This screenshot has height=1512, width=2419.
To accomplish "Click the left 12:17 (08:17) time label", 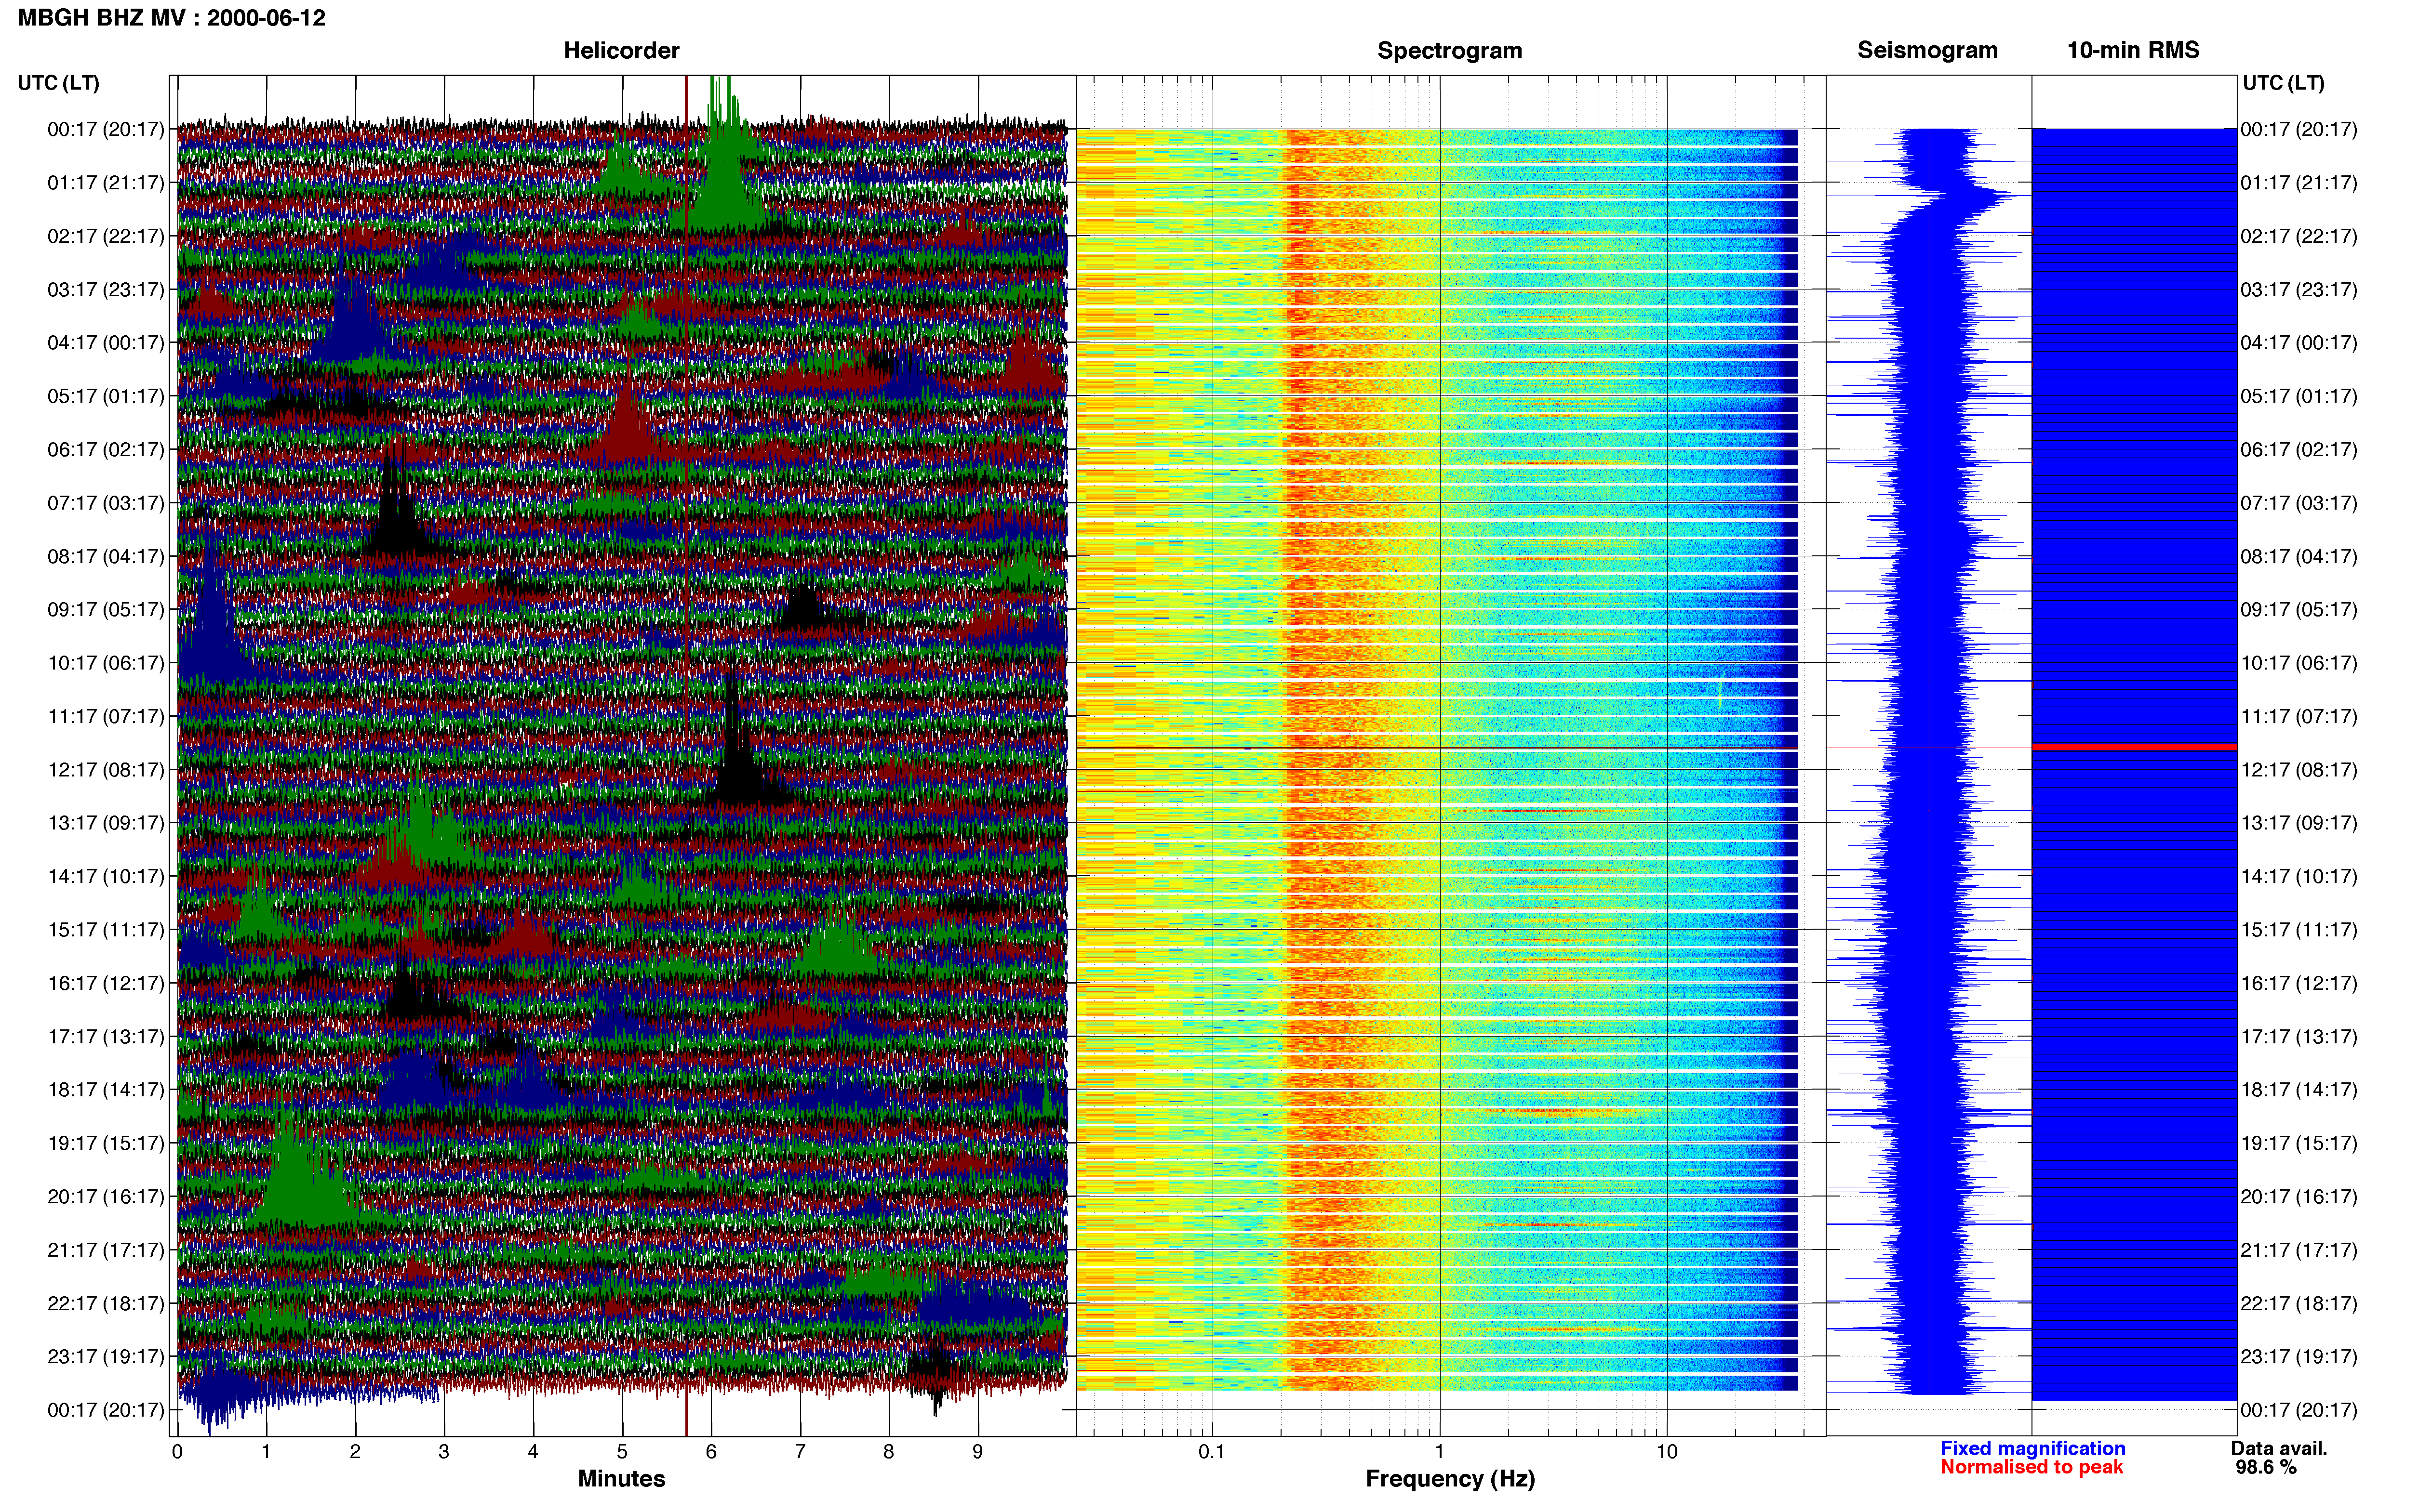I will pos(106,770).
